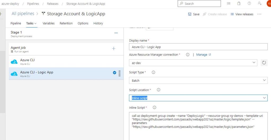Image resolution: width=271 pixels, height=140 pixels.
Task: Show info for Script Location
Action: point(158,90)
